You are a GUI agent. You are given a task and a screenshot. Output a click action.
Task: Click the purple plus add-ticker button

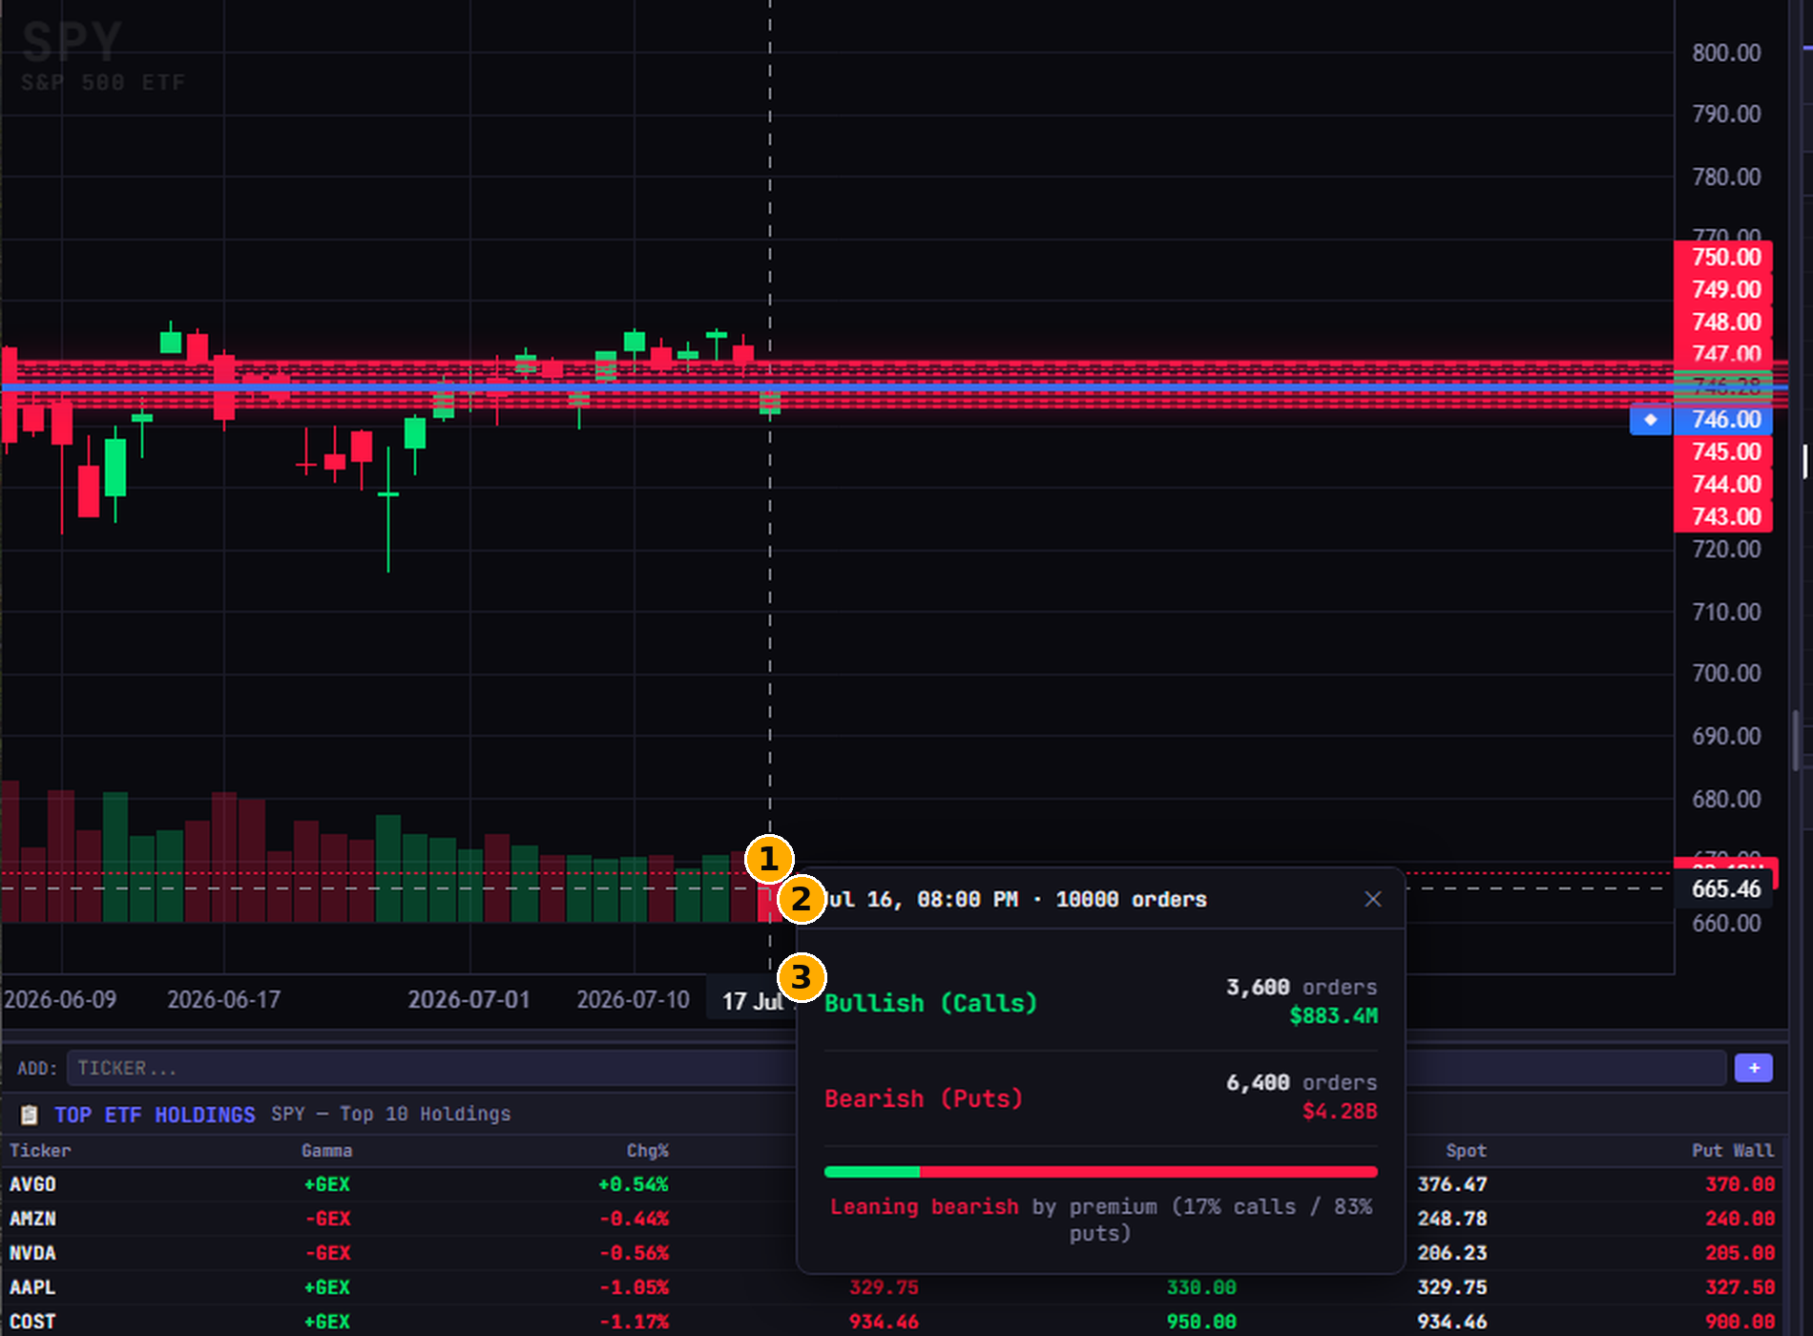point(1754,1068)
